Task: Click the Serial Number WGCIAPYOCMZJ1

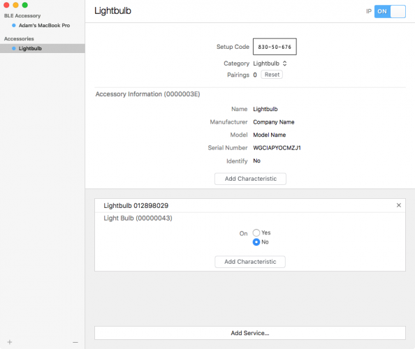Action: (277, 148)
